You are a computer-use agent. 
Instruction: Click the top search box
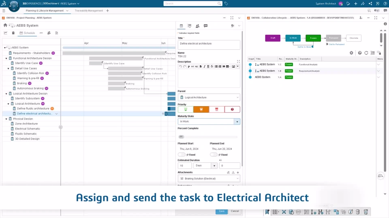coord(193,4)
